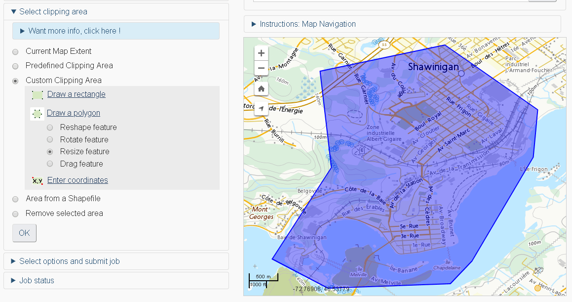Select the zoom-out tool on the map
Image resolution: width=572 pixels, height=302 pixels.
pyautogui.click(x=261, y=68)
